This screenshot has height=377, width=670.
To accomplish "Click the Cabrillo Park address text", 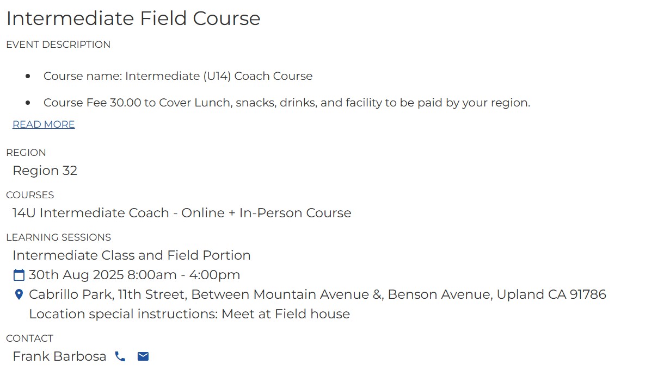I will (x=317, y=294).
